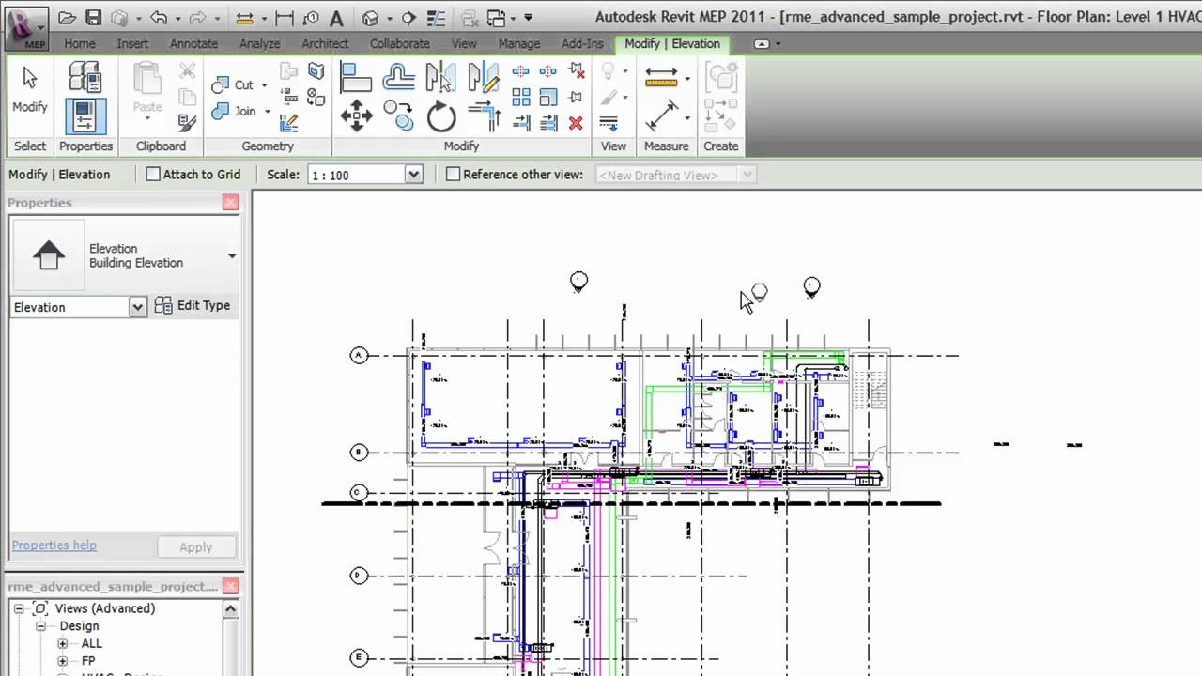Click the Measure Between Two References tool
The width and height of the screenshot is (1202, 676).
click(x=662, y=78)
